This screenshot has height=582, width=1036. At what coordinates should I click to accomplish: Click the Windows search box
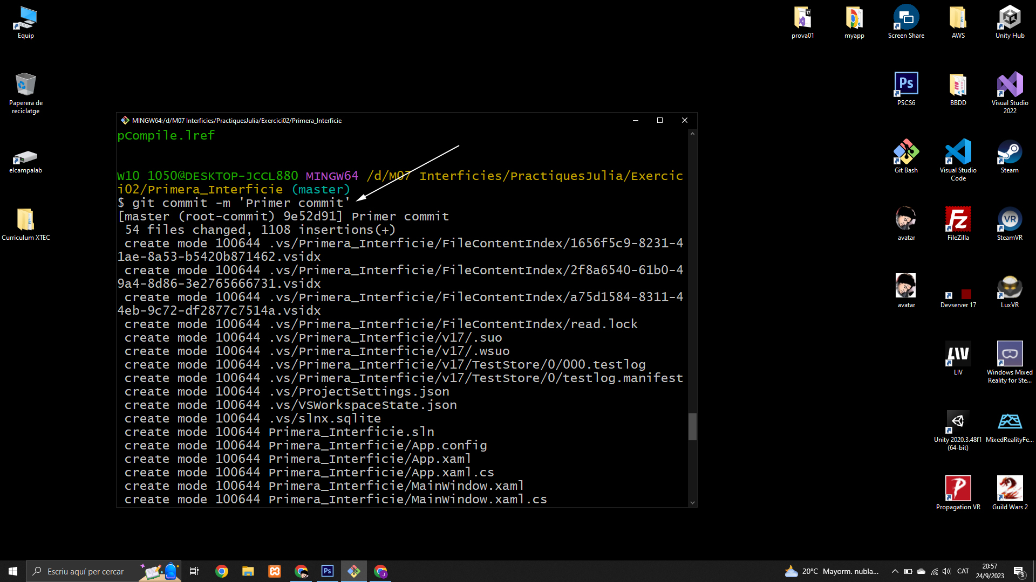pyautogui.click(x=86, y=571)
